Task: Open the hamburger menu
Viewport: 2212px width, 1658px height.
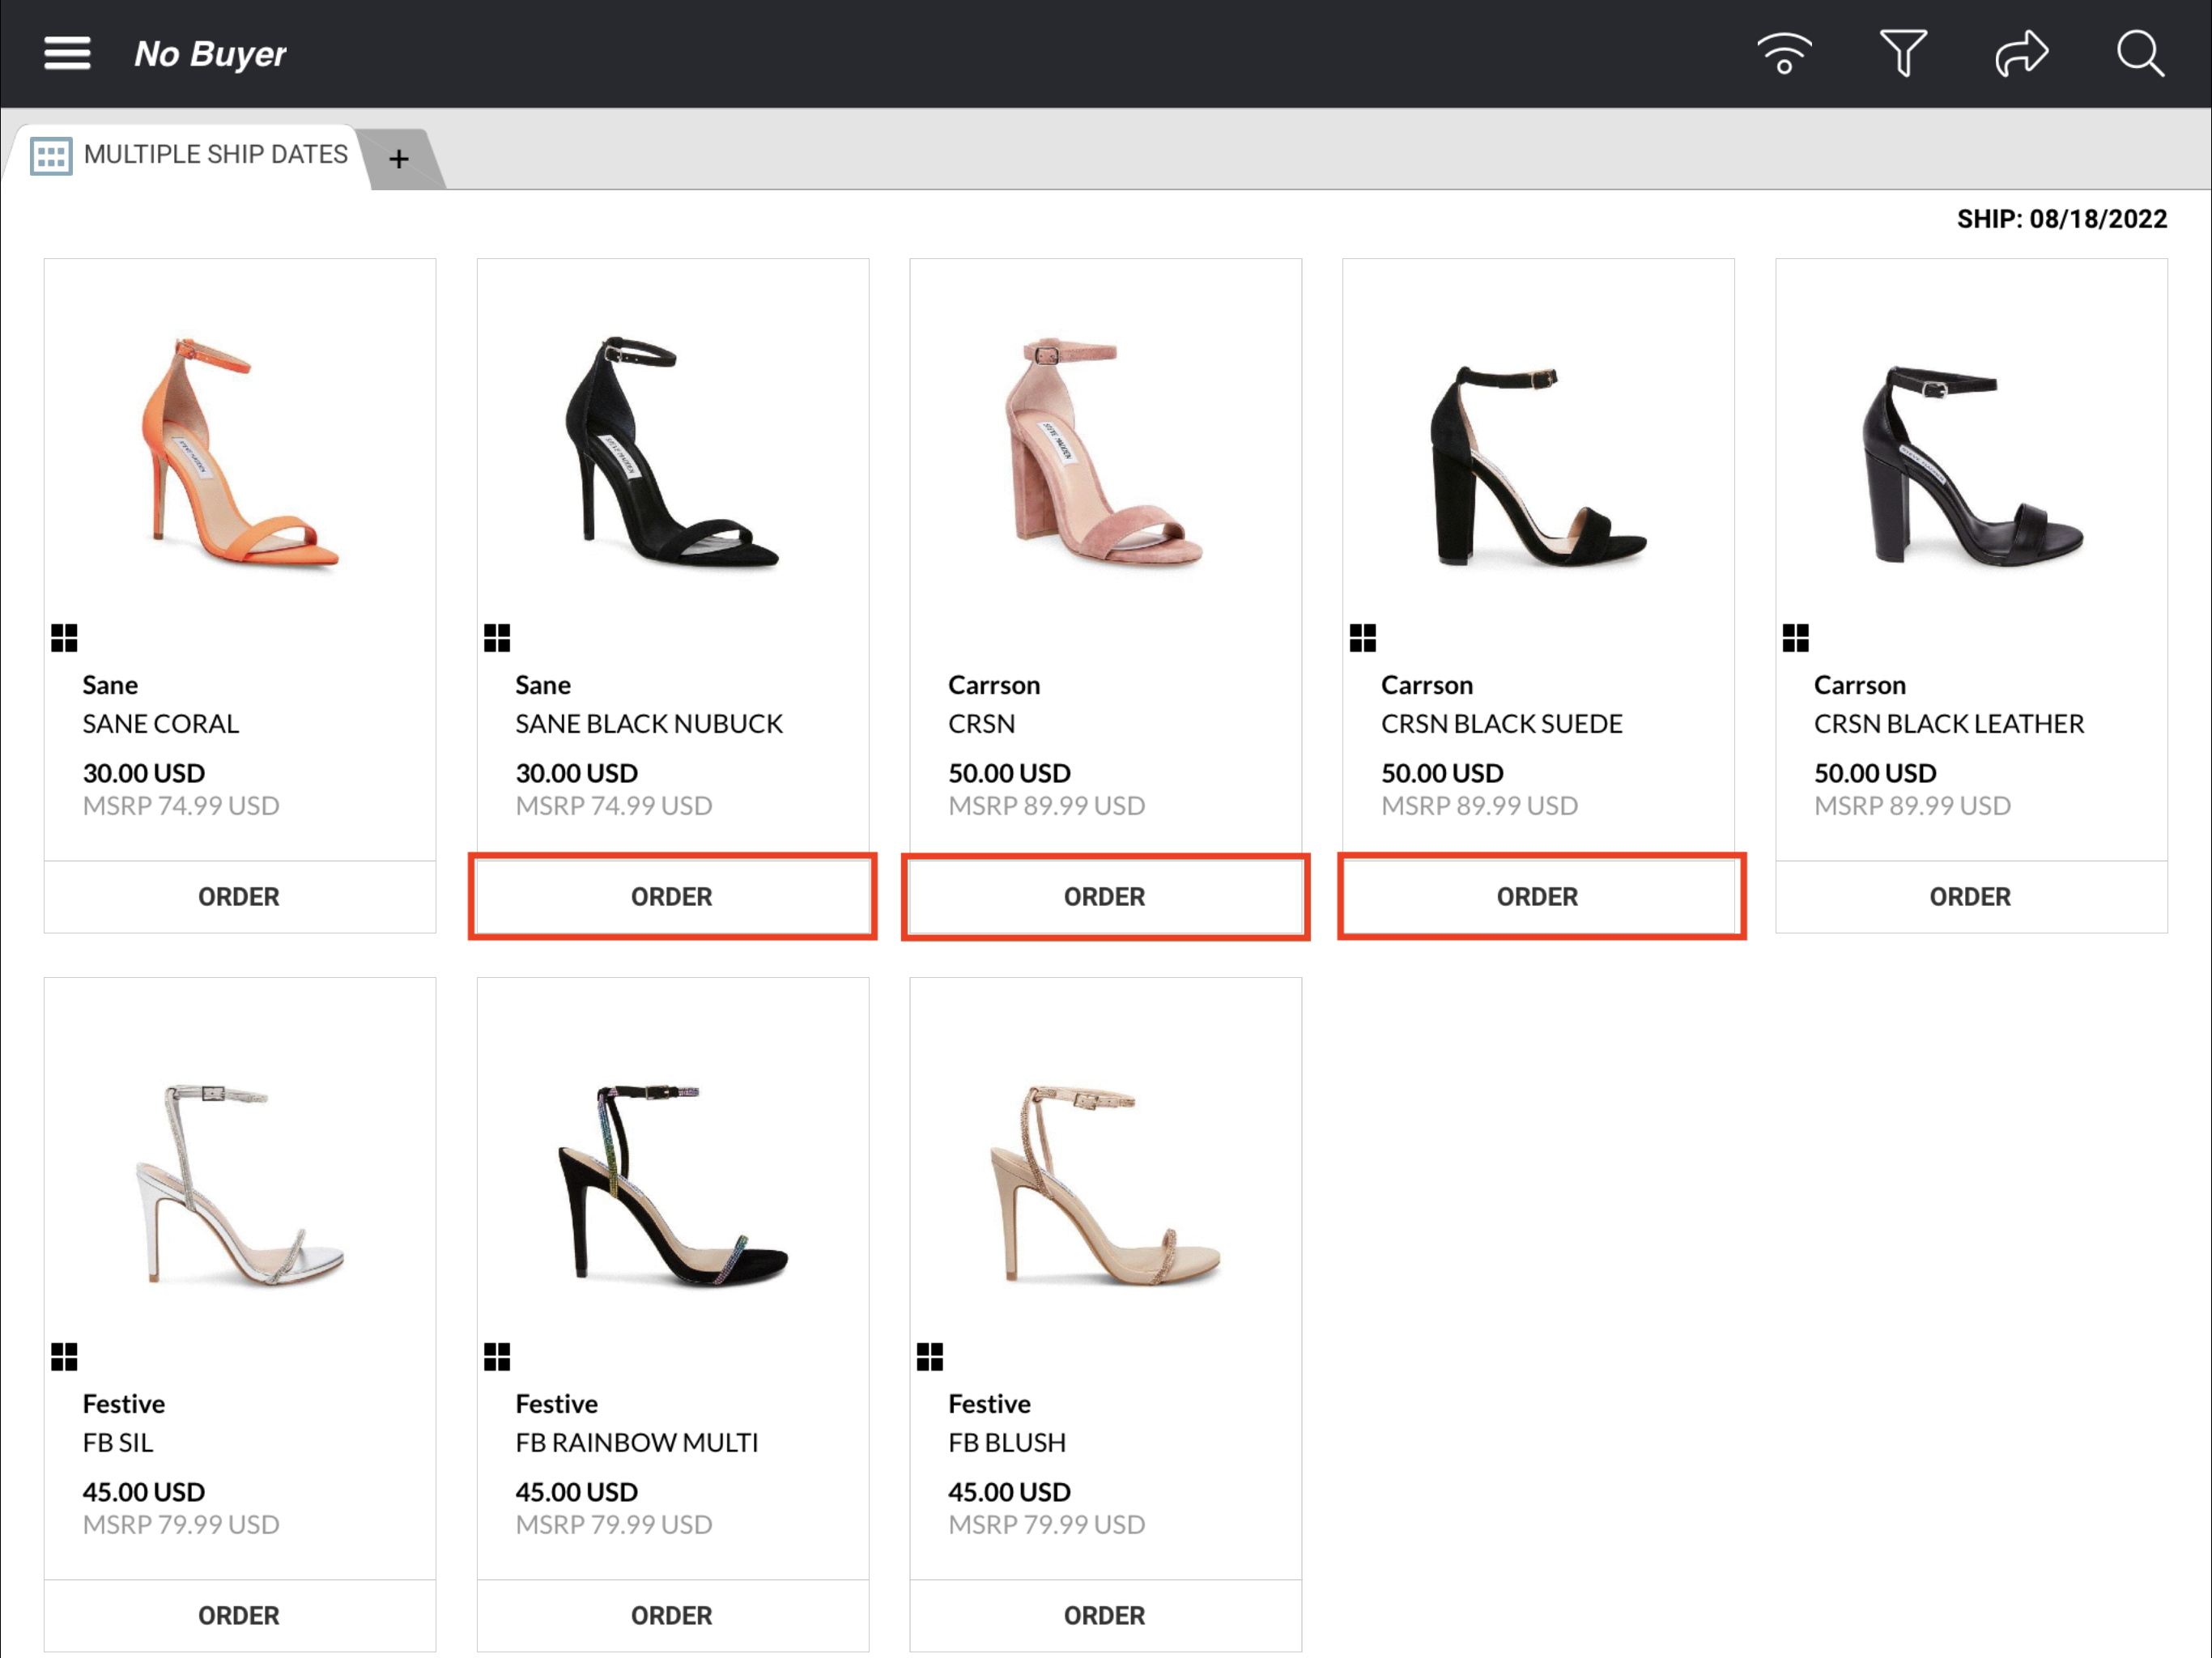Action: 67,53
